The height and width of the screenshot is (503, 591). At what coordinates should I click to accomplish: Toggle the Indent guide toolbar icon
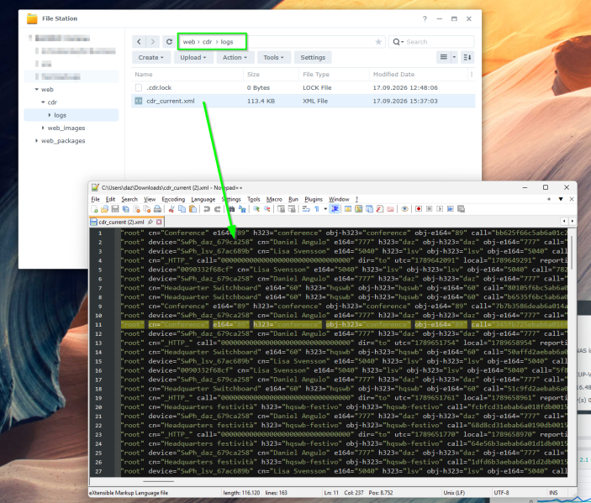335,209
